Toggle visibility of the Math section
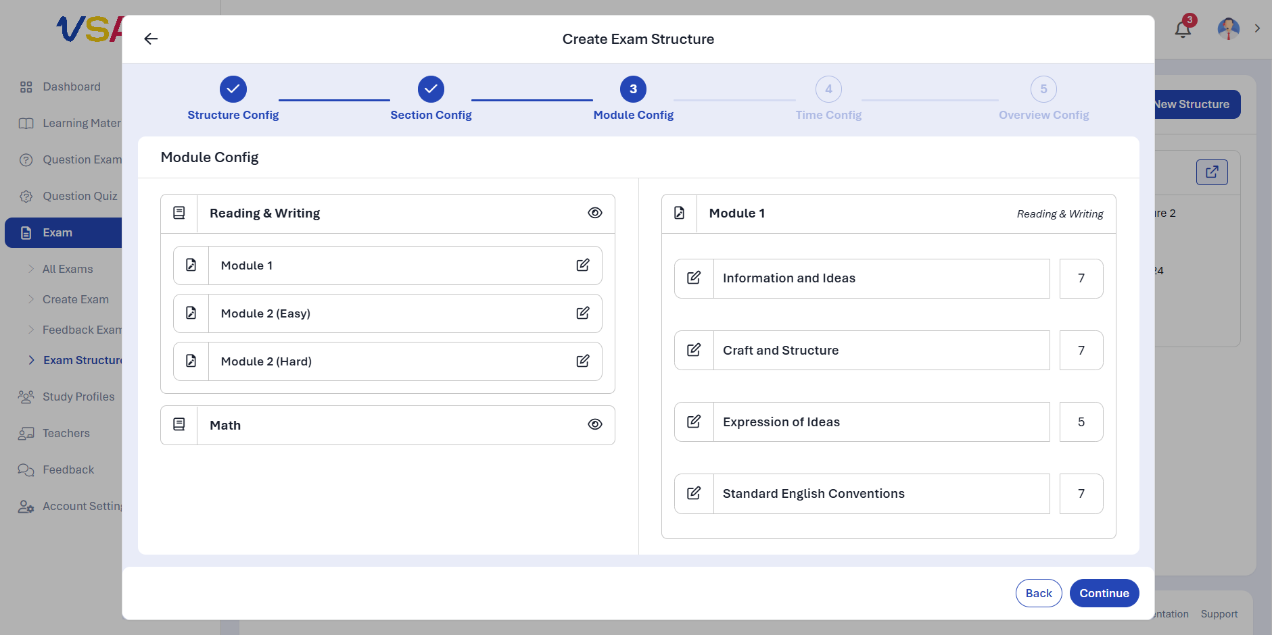This screenshot has width=1272, height=635. pyautogui.click(x=595, y=424)
